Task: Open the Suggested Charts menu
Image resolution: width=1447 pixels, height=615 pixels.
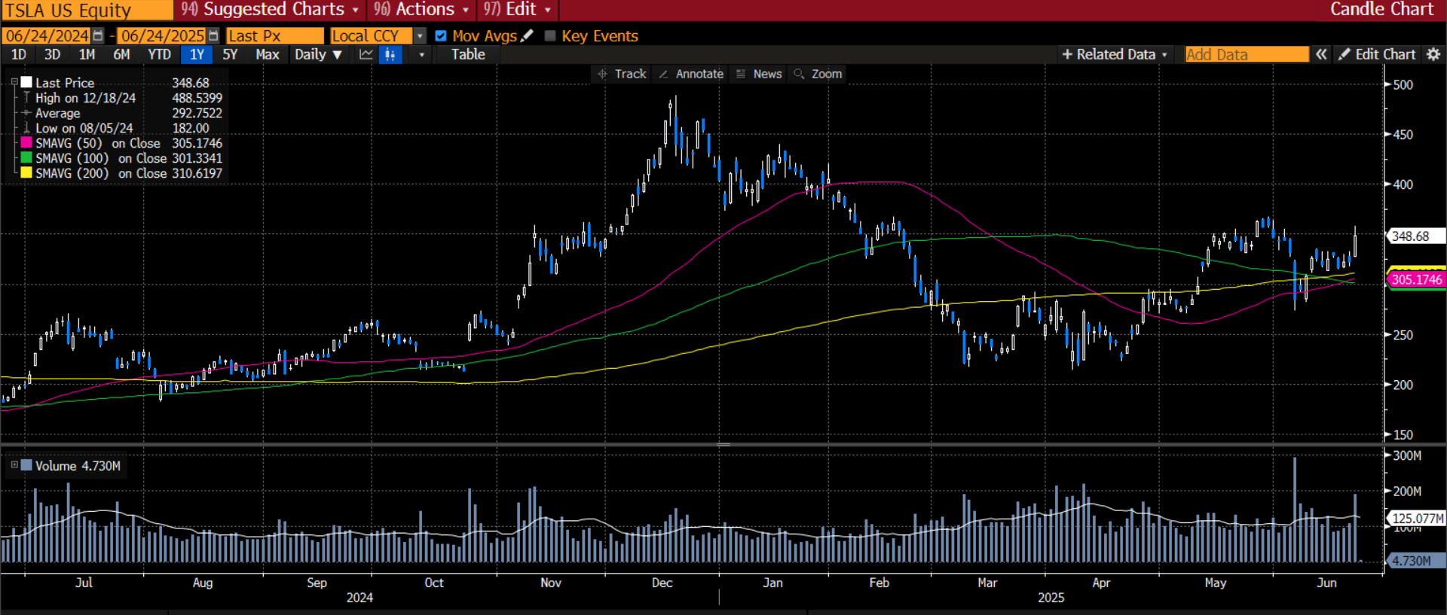Action: pos(271,10)
